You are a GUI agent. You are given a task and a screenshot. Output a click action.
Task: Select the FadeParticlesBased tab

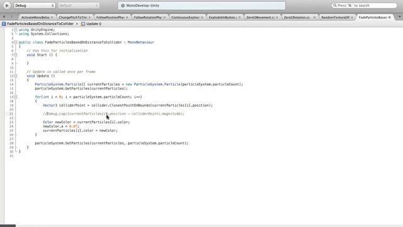point(373,17)
